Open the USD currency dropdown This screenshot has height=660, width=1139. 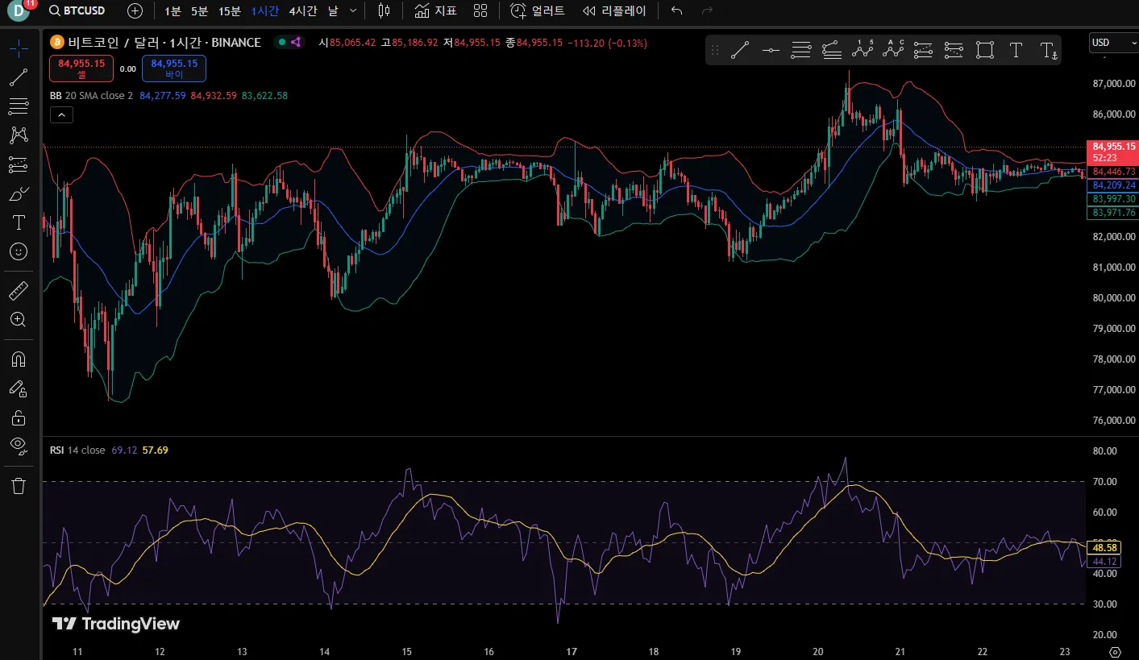point(1112,43)
